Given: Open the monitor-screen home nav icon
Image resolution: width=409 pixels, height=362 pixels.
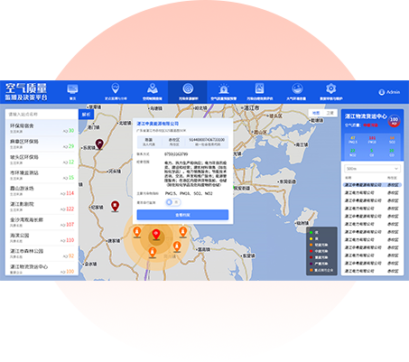Looking at the screenshot, I should pyautogui.click(x=72, y=89).
